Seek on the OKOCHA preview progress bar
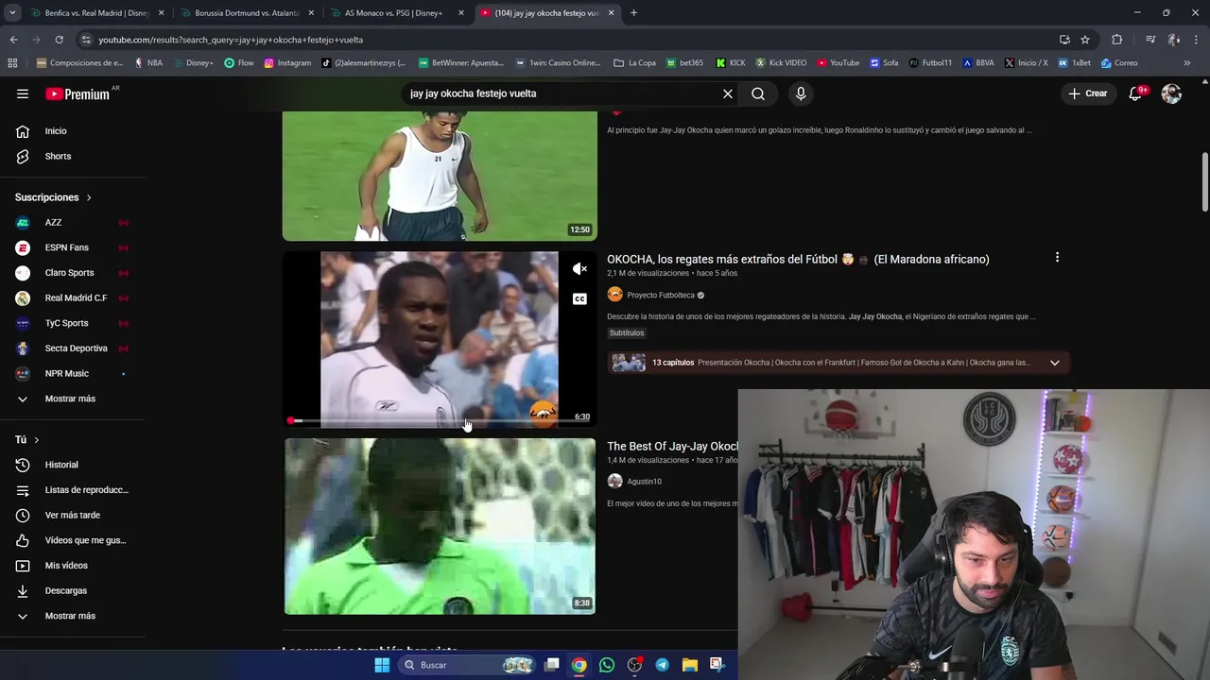The height and width of the screenshot is (680, 1210). tap(440, 420)
